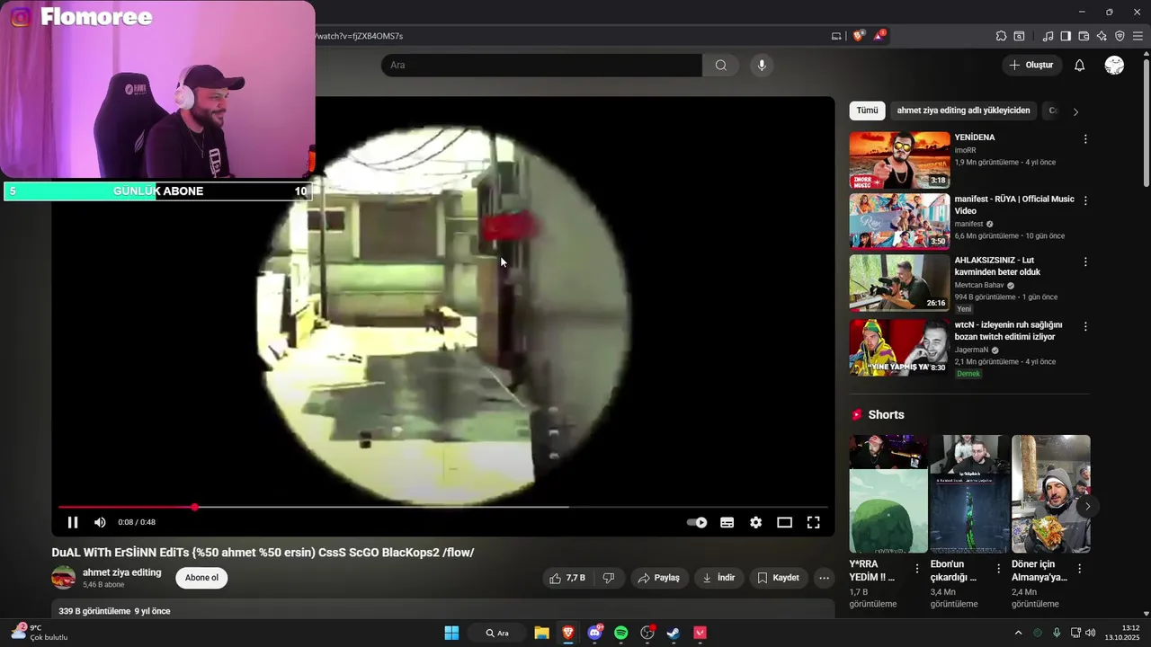Open Steam from the taskbar
The width and height of the screenshot is (1151, 647).
coord(673,633)
